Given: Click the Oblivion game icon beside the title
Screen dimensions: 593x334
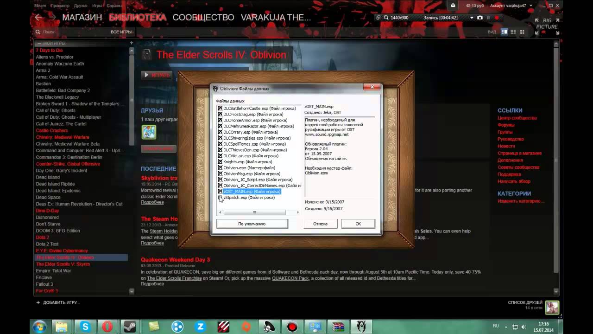Looking at the screenshot, I should [146, 55].
